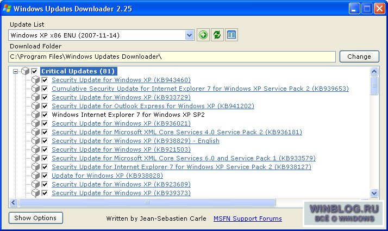
Task: Click the Change folder button
Action: coord(359,57)
